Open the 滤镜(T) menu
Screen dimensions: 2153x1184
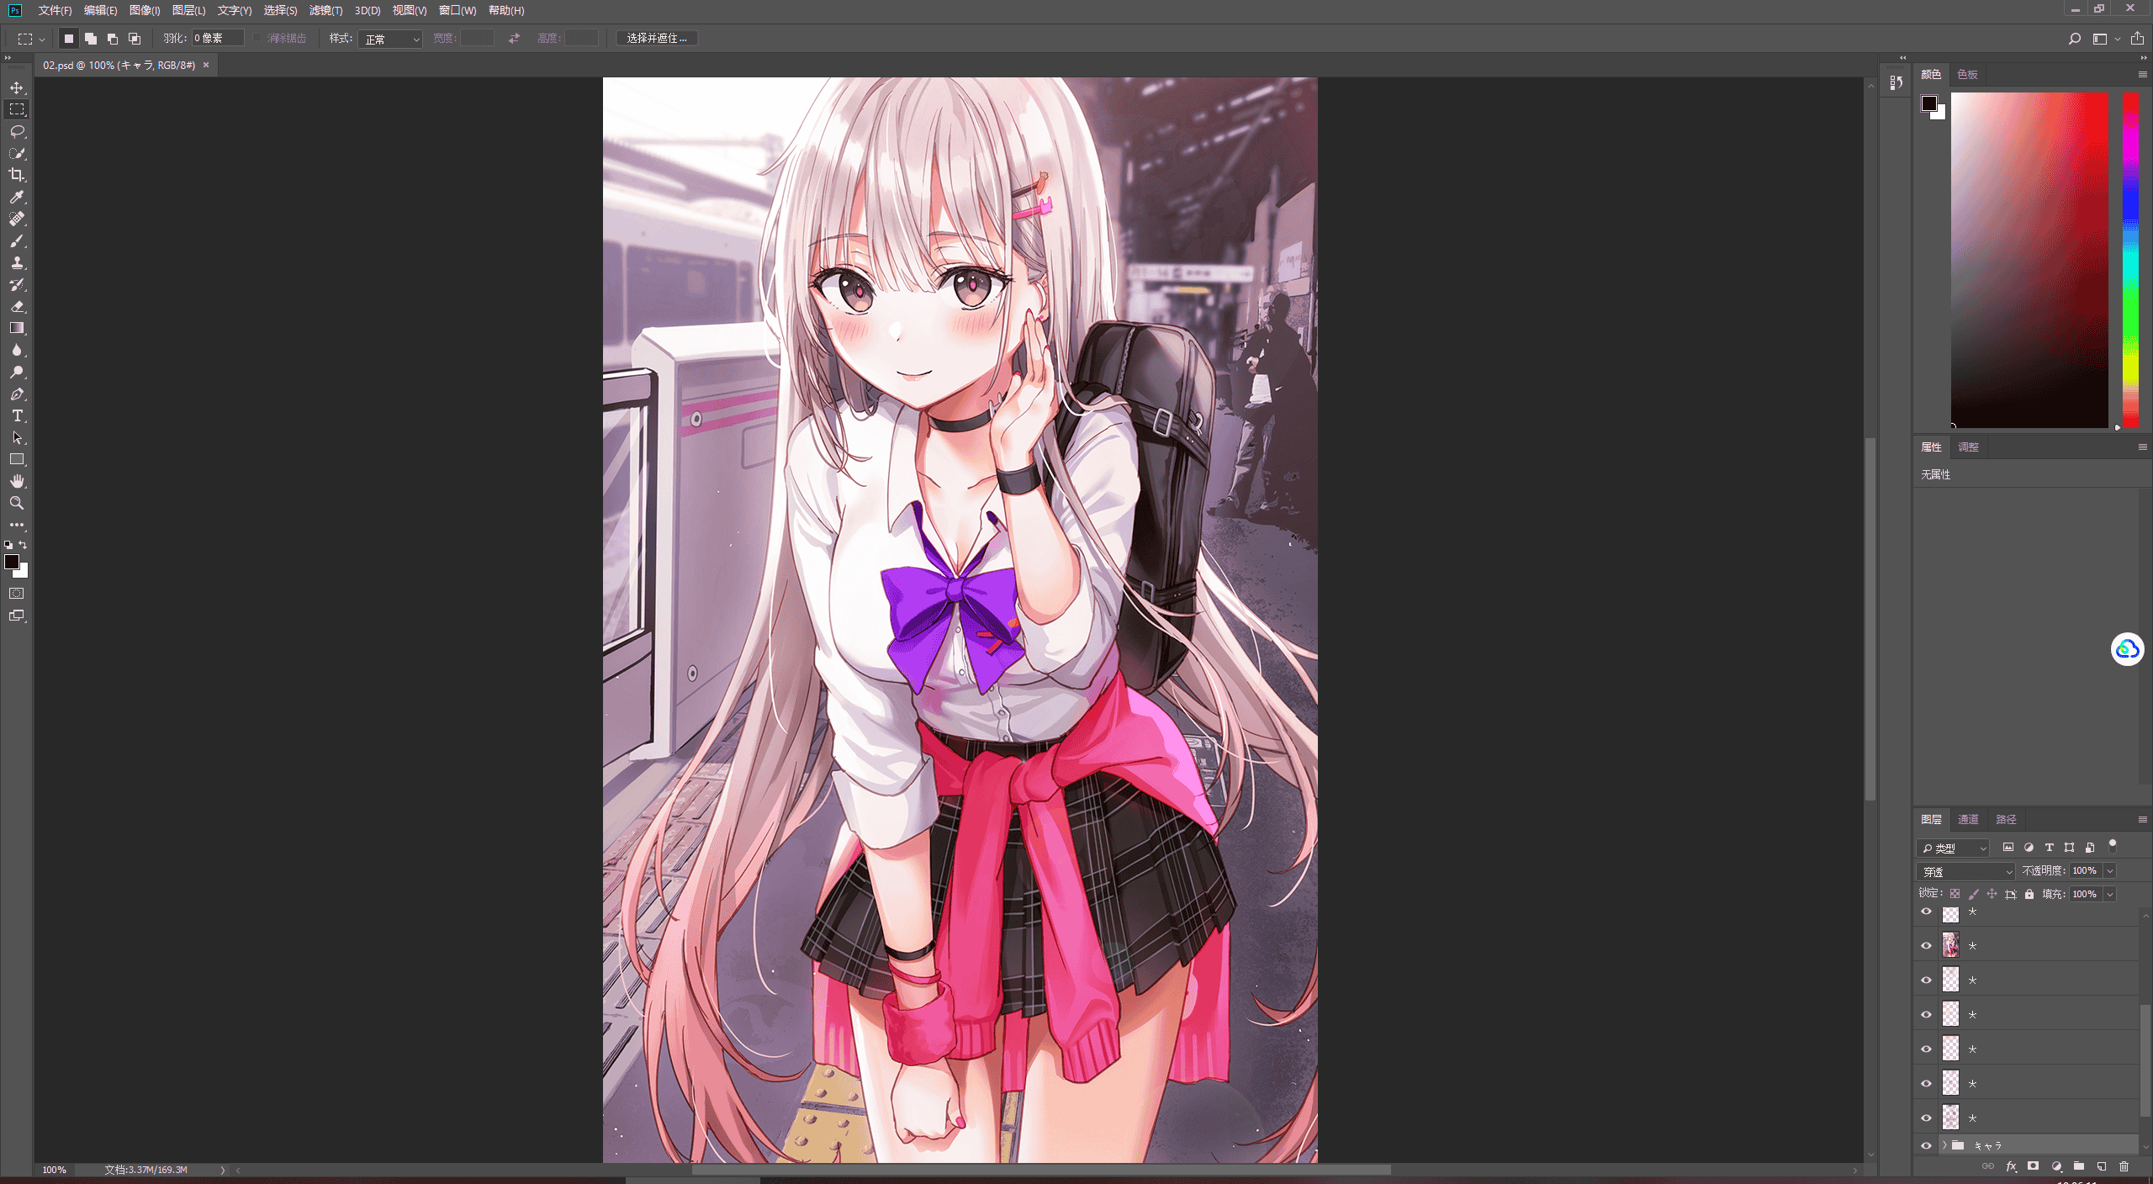pos(325,10)
